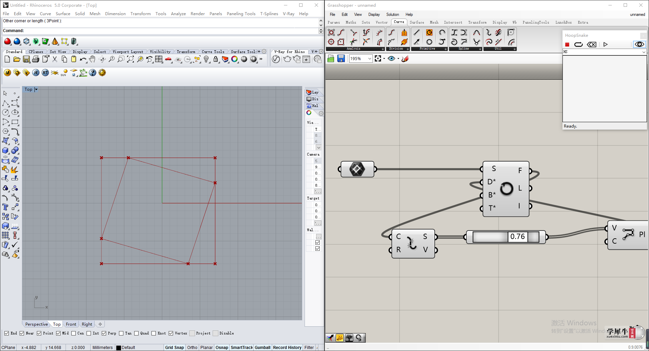649x351 pixels.
Task: Click the Grasshopper open file icon
Action: point(331,59)
